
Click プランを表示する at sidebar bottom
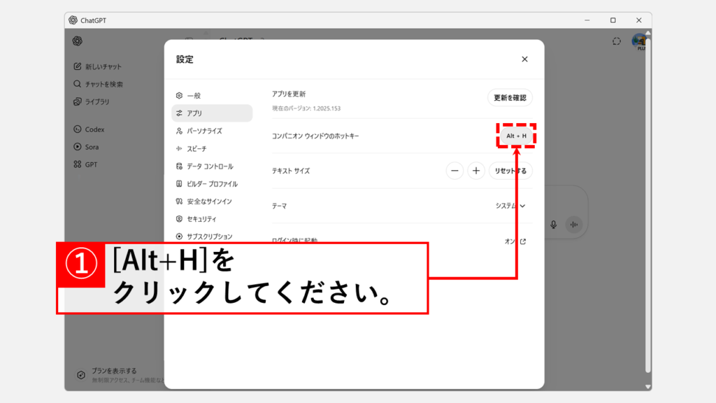point(119,375)
